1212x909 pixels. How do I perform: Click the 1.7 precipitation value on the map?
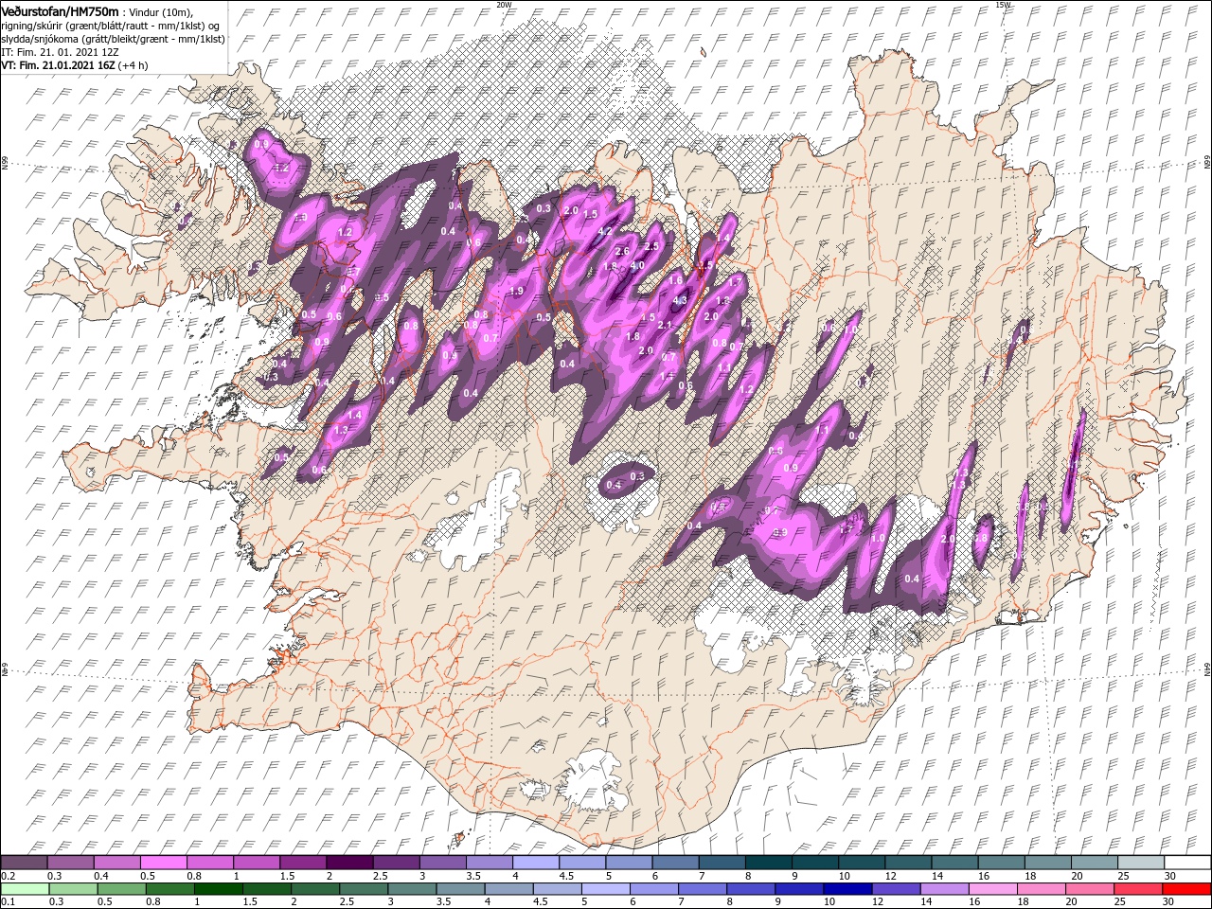tap(735, 282)
